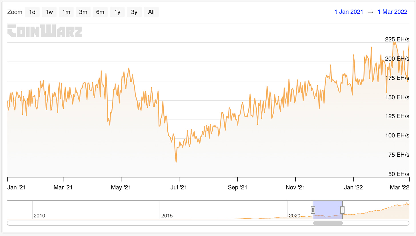Grab the right navigator range handle
Viewport: 416px width, 236px height.
coord(342,210)
